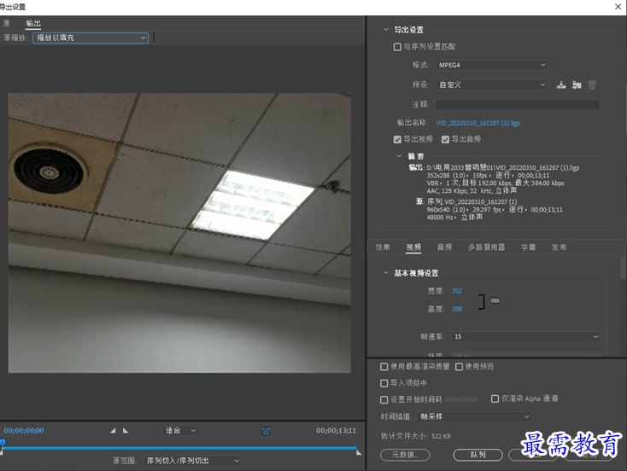Image resolution: width=627 pixels, height=471 pixels.
Task: Click the Queue button
Action: [x=478, y=455]
